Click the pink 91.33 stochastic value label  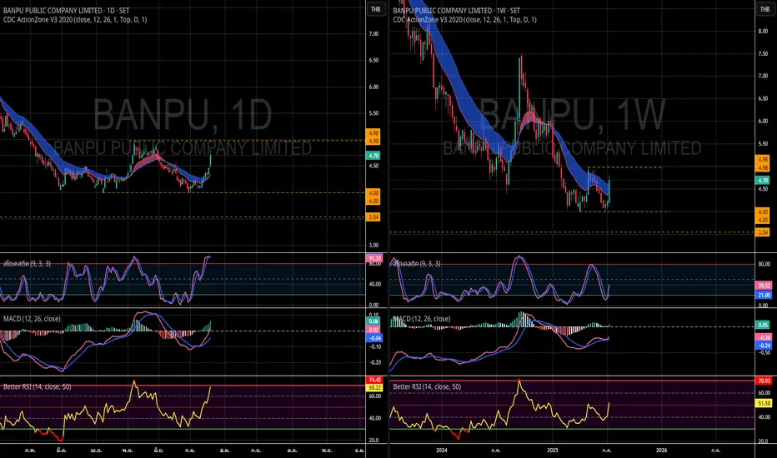tap(373, 258)
